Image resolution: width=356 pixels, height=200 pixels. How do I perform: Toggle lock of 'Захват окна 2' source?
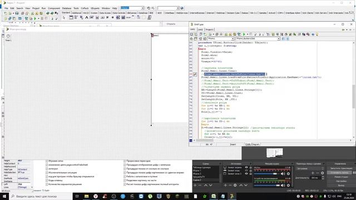click(x=251, y=174)
